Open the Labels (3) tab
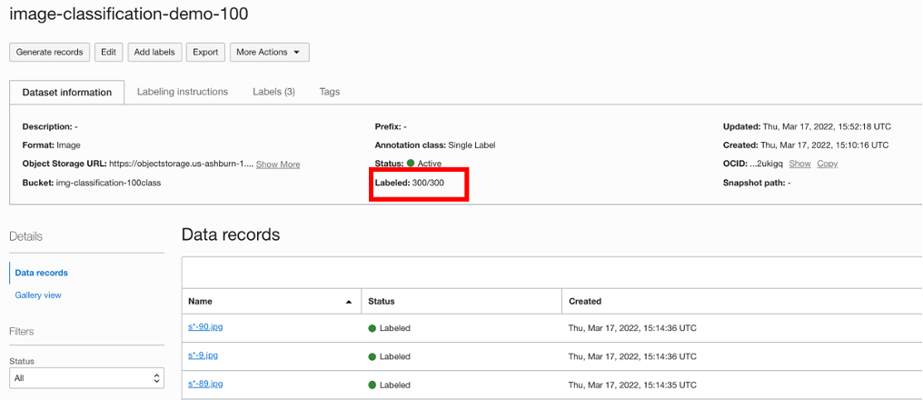923x400 pixels. click(273, 92)
